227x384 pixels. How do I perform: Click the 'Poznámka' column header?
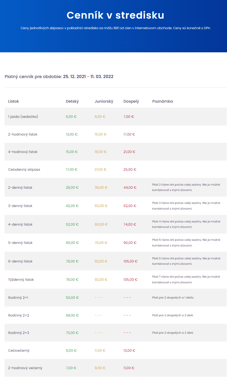coord(162,101)
